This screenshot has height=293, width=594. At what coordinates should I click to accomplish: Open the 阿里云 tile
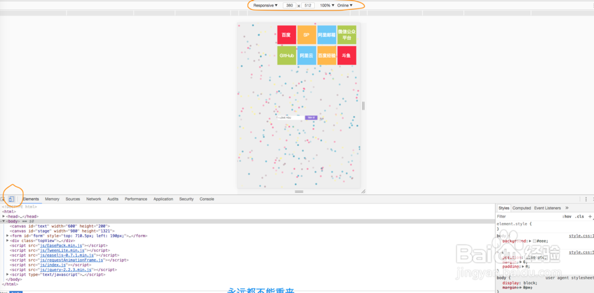pyautogui.click(x=307, y=56)
